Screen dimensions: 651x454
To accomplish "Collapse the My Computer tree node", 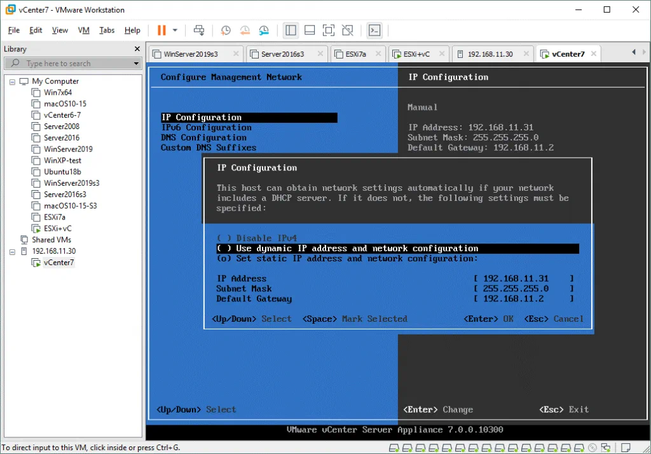I will [x=13, y=81].
